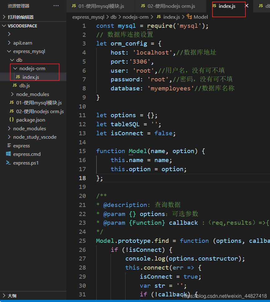270x302 pixels.
Task: Close the index.js editor tab
Action: click(247, 6)
